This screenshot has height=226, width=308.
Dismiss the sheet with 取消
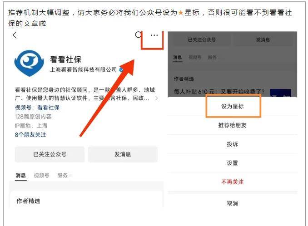[233, 203]
